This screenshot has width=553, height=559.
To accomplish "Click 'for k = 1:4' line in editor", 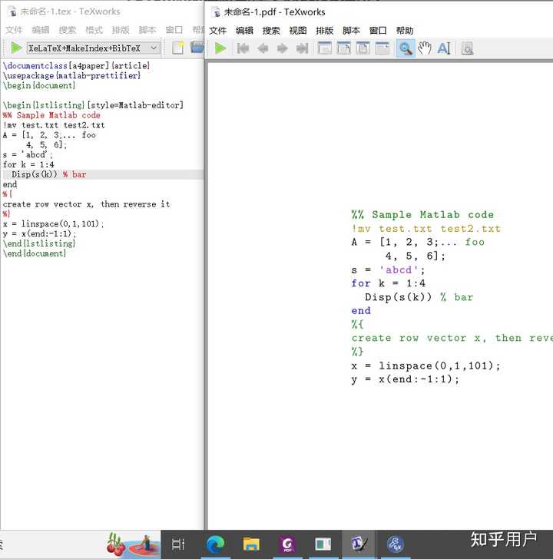I will coord(28,164).
